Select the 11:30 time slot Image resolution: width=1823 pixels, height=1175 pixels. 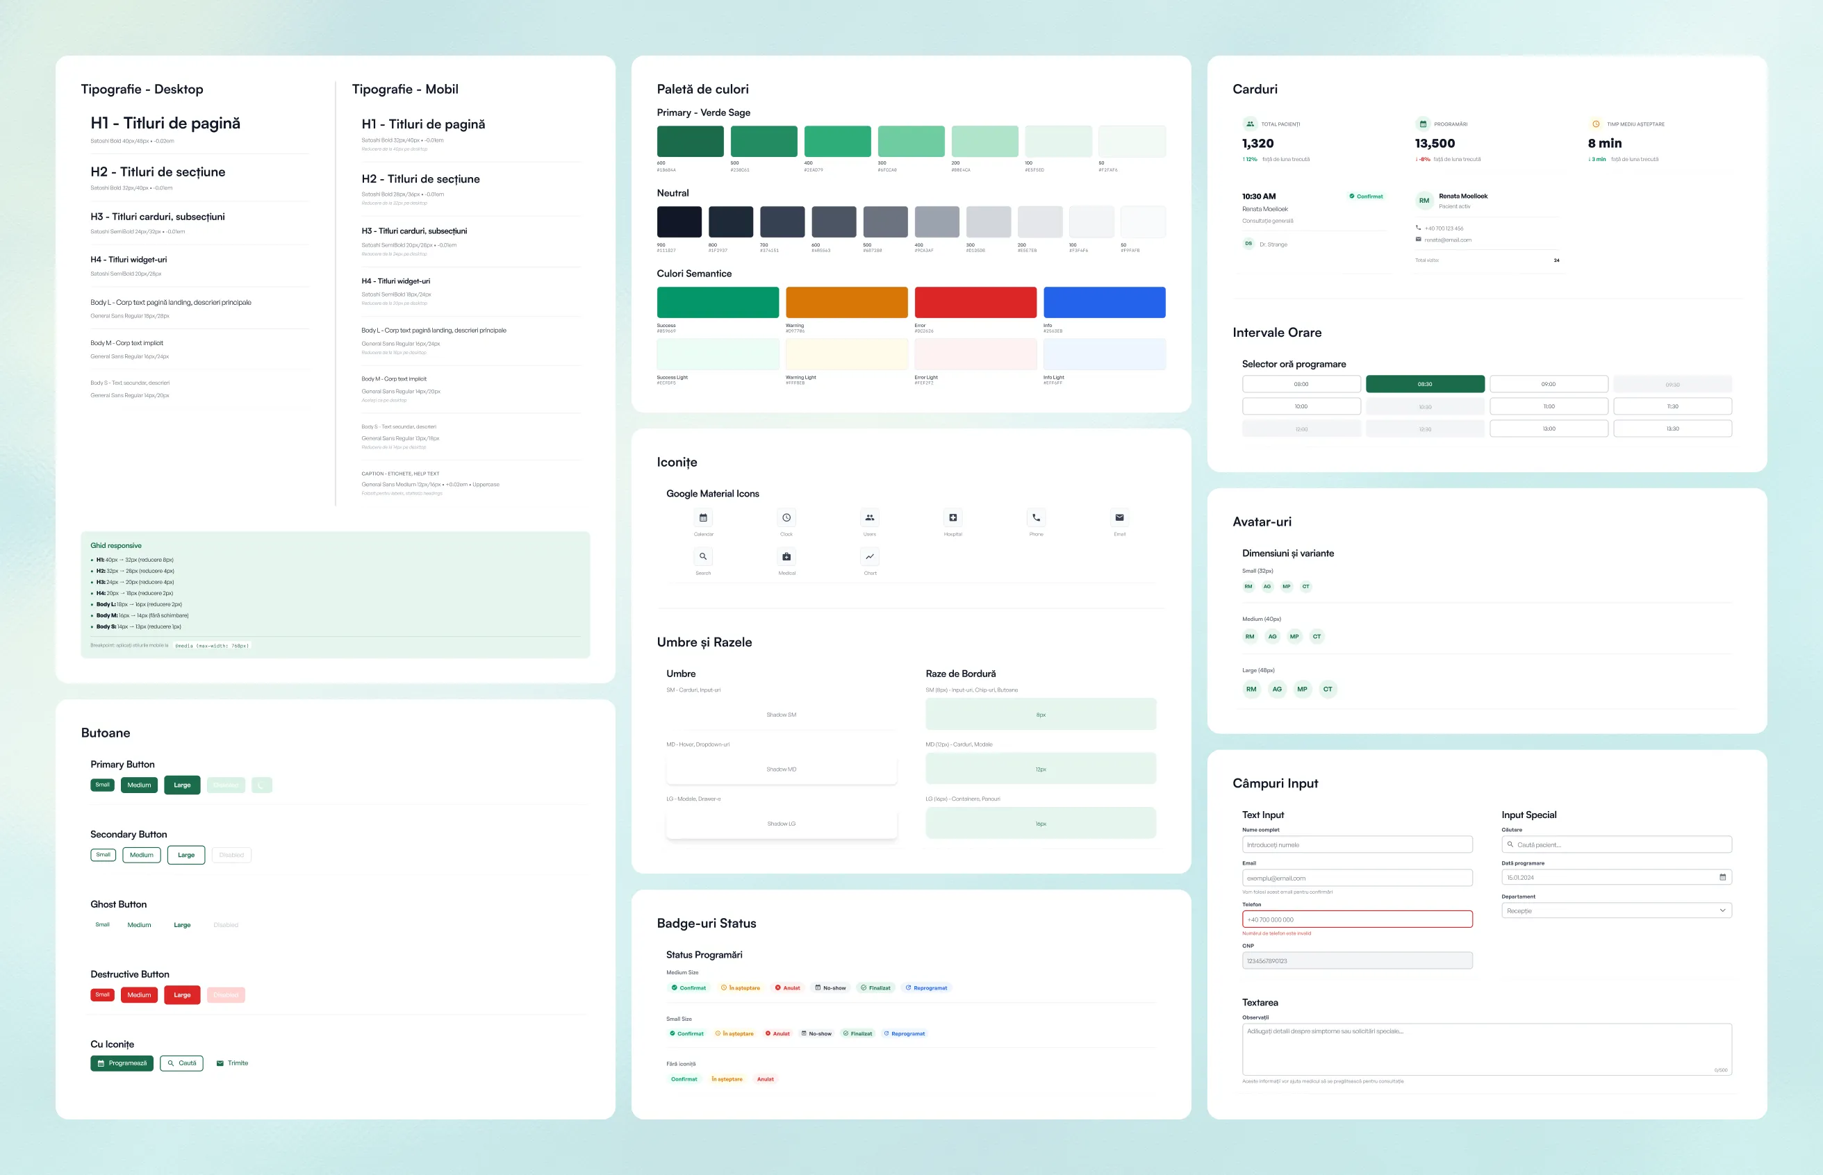click(1672, 406)
